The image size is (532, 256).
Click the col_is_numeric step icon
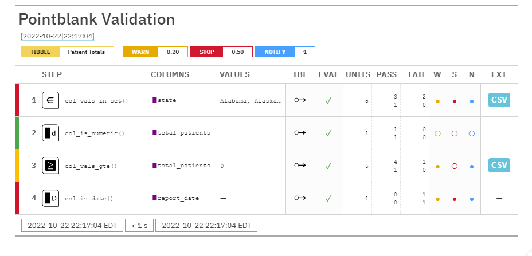[x=50, y=133]
